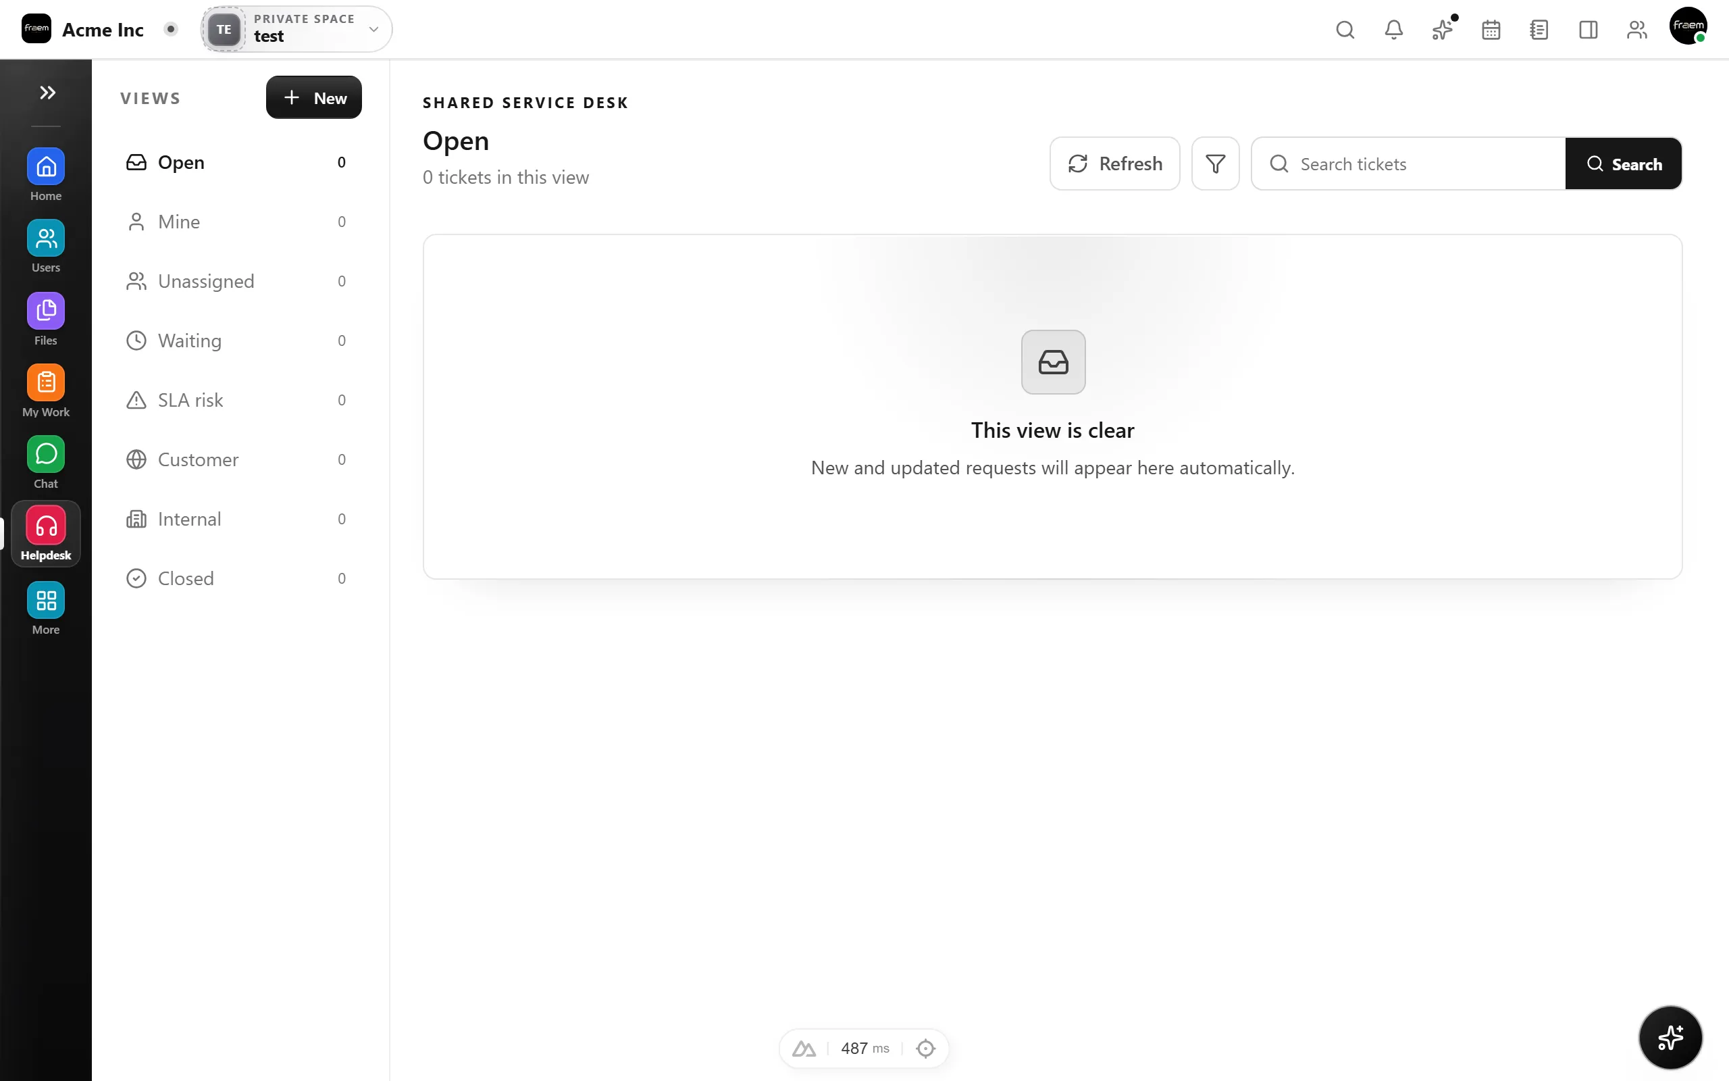Select the SLA risk view

coord(236,400)
